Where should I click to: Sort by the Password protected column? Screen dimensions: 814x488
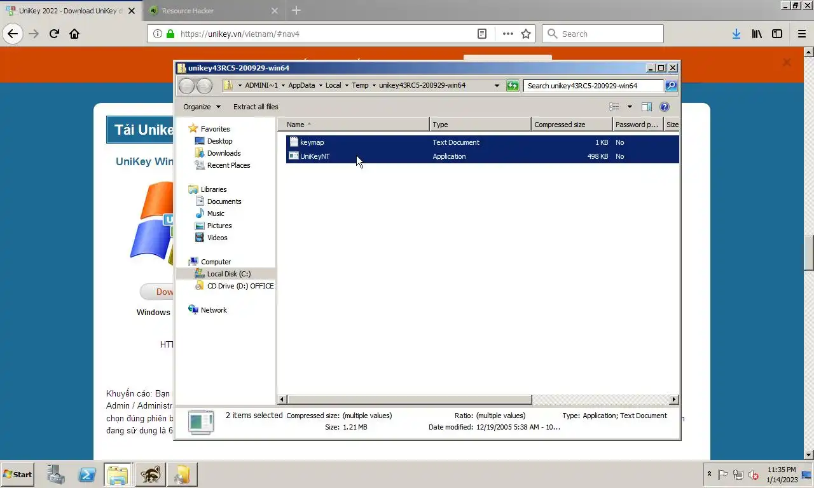638,125
